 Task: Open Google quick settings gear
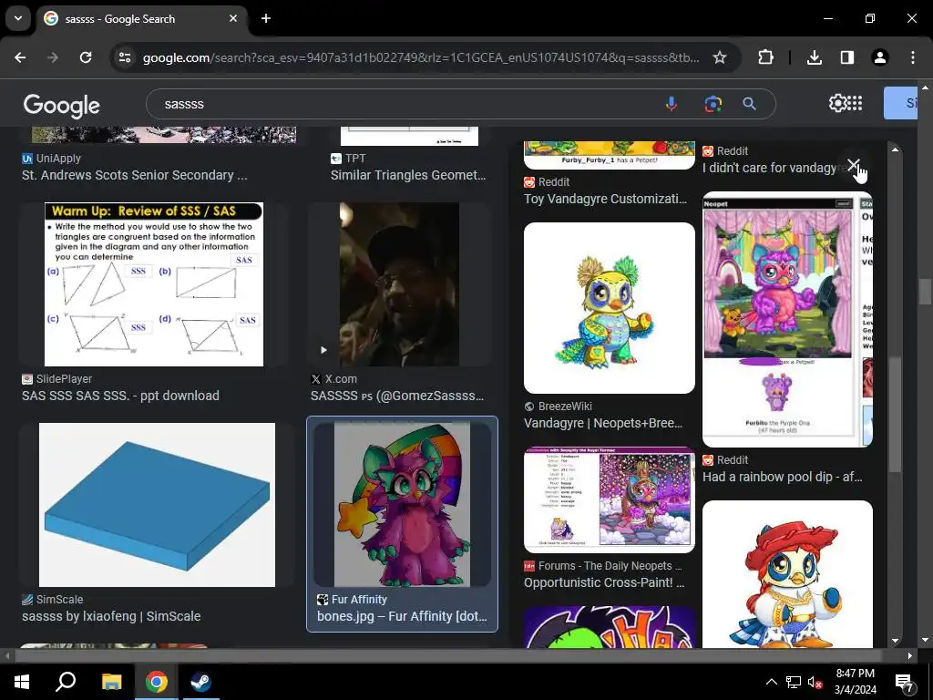837,103
